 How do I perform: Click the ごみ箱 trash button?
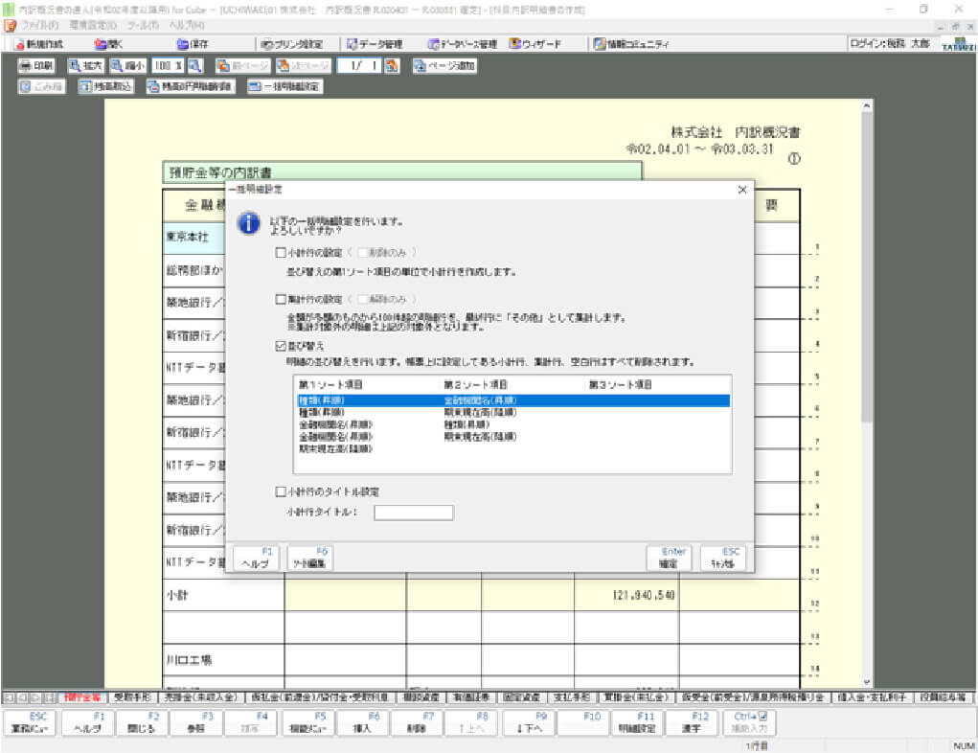(42, 87)
